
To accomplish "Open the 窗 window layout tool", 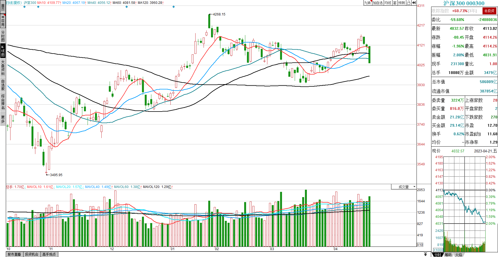I will (x=395, y=3).
